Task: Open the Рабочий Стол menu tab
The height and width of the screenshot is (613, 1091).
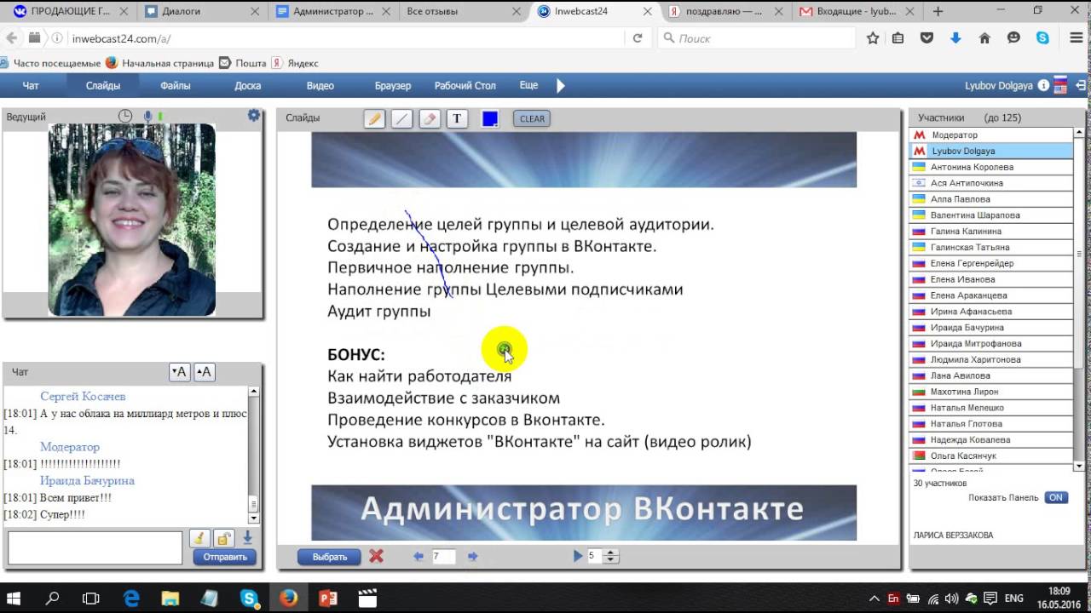Action: (x=465, y=86)
